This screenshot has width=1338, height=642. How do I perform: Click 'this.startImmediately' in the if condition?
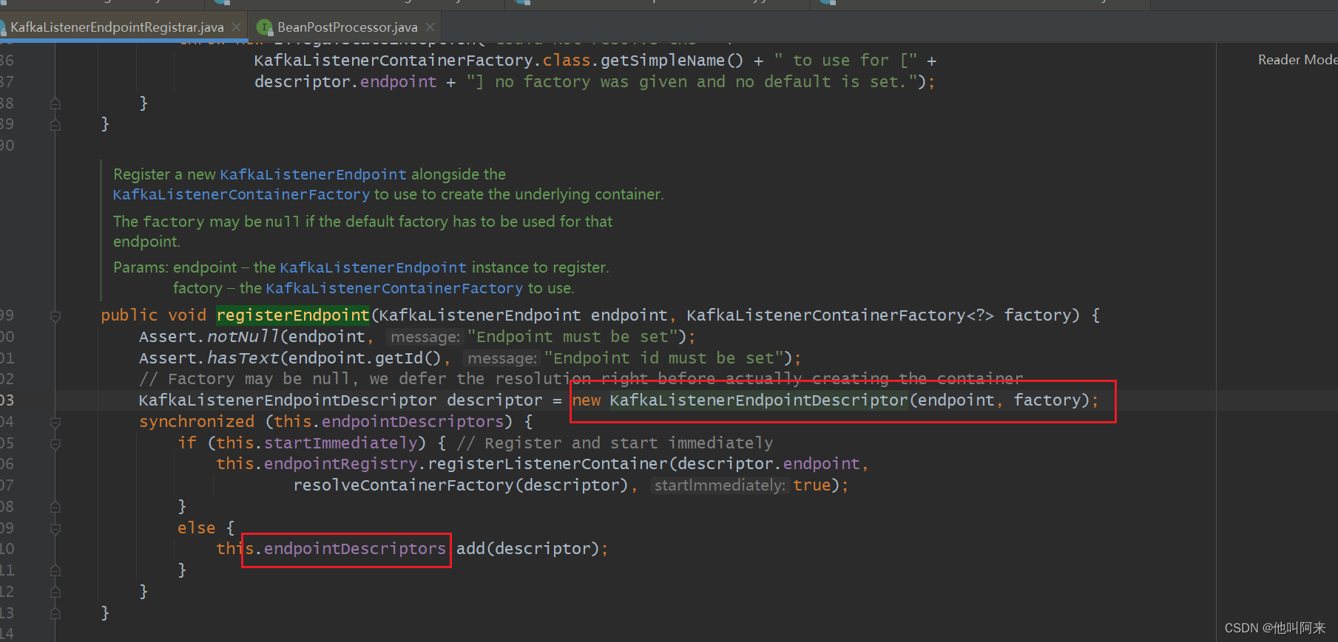(x=317, y=443)
